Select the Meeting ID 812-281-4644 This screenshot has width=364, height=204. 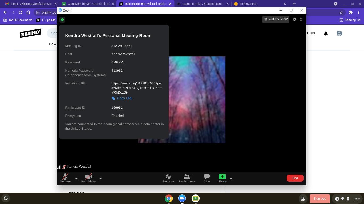pyautogui.click(x=122, y=46)
